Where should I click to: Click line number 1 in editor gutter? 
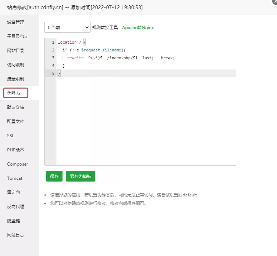(53, 42)
